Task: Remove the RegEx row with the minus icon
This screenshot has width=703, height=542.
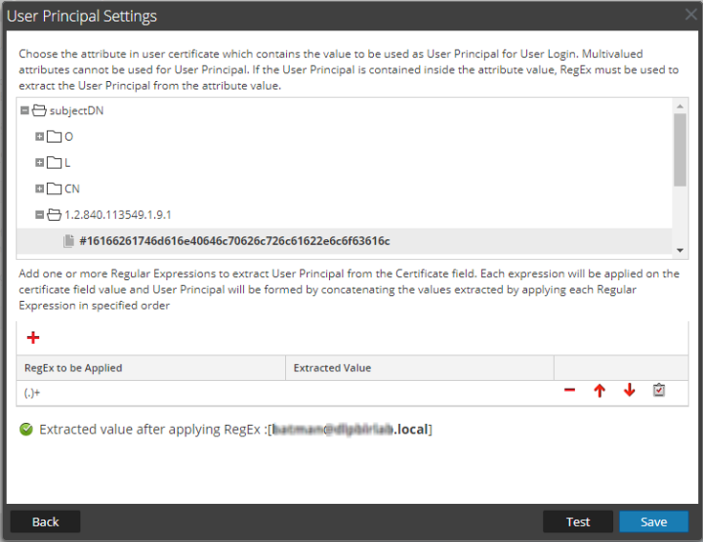Action: pos(569,391)
